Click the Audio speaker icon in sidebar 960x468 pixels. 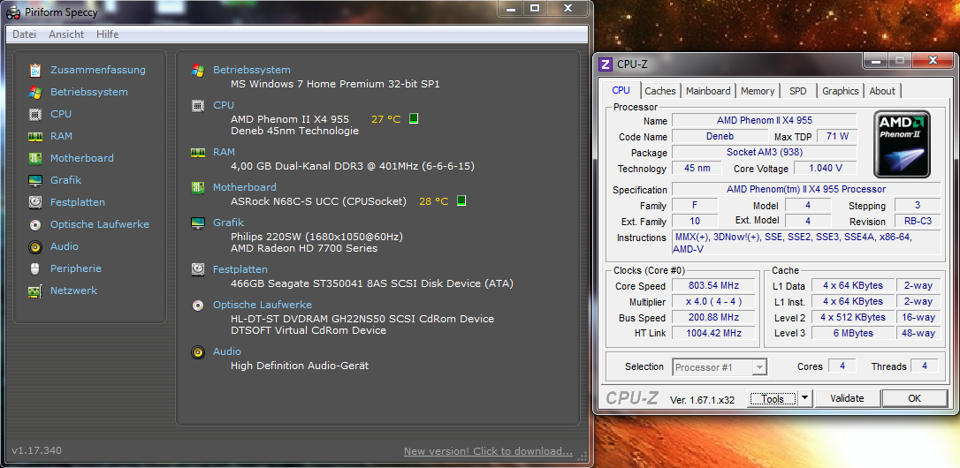35,246
